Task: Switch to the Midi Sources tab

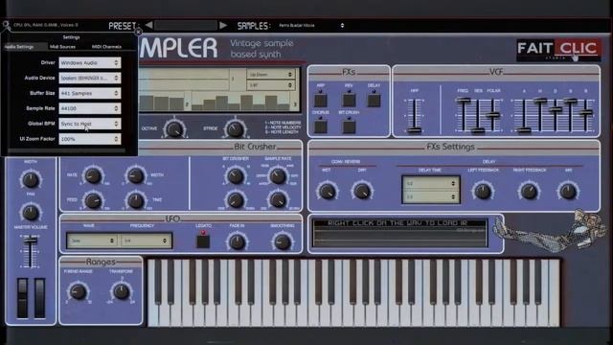Action: (62, 47)
